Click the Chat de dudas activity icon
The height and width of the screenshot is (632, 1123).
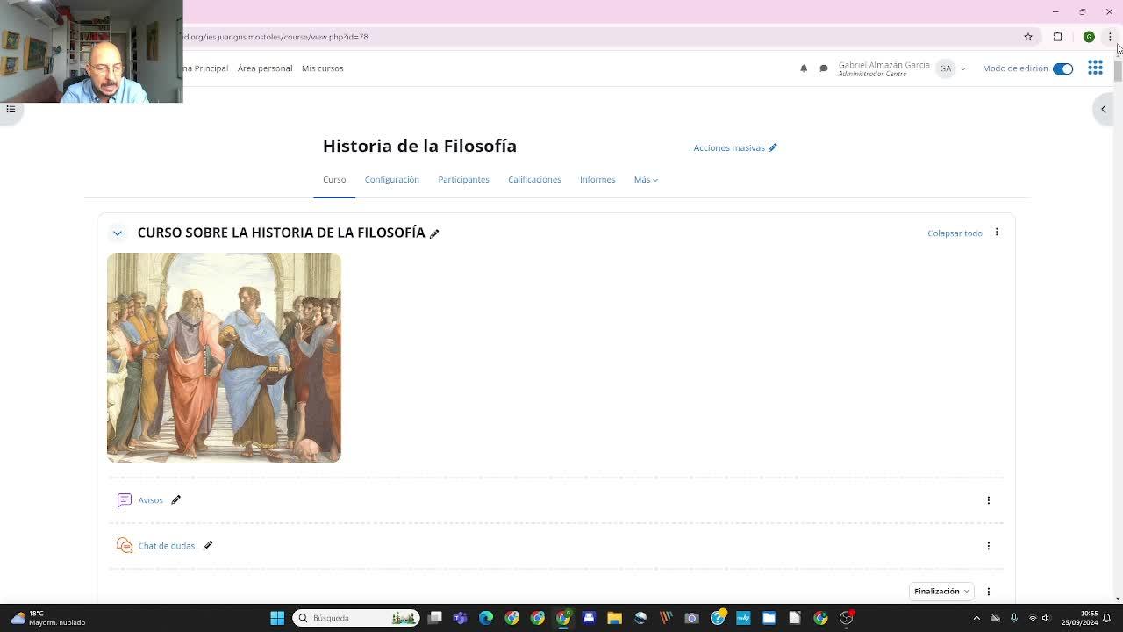(125, 546)
